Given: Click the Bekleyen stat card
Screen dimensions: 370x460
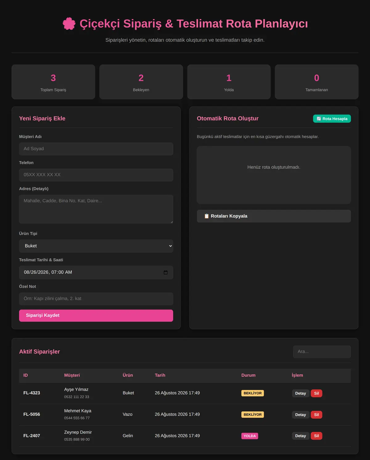Looking at the screenshot, I should tap(141, 82).
